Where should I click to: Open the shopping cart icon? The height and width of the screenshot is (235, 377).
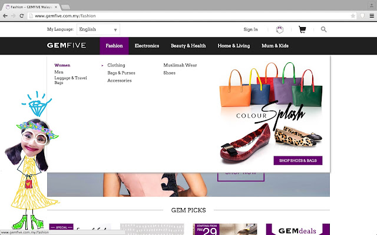[x=302, y=29]
